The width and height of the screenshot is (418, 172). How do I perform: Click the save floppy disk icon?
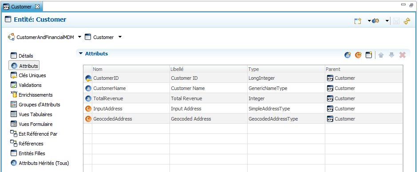(397, 21)
